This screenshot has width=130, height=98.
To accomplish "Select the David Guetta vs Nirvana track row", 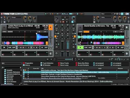I will tap(75, 70).
